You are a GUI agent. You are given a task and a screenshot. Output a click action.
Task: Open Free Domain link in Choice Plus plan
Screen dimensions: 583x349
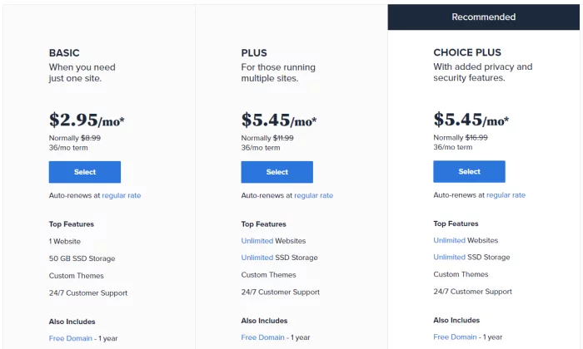coord(456,337)
